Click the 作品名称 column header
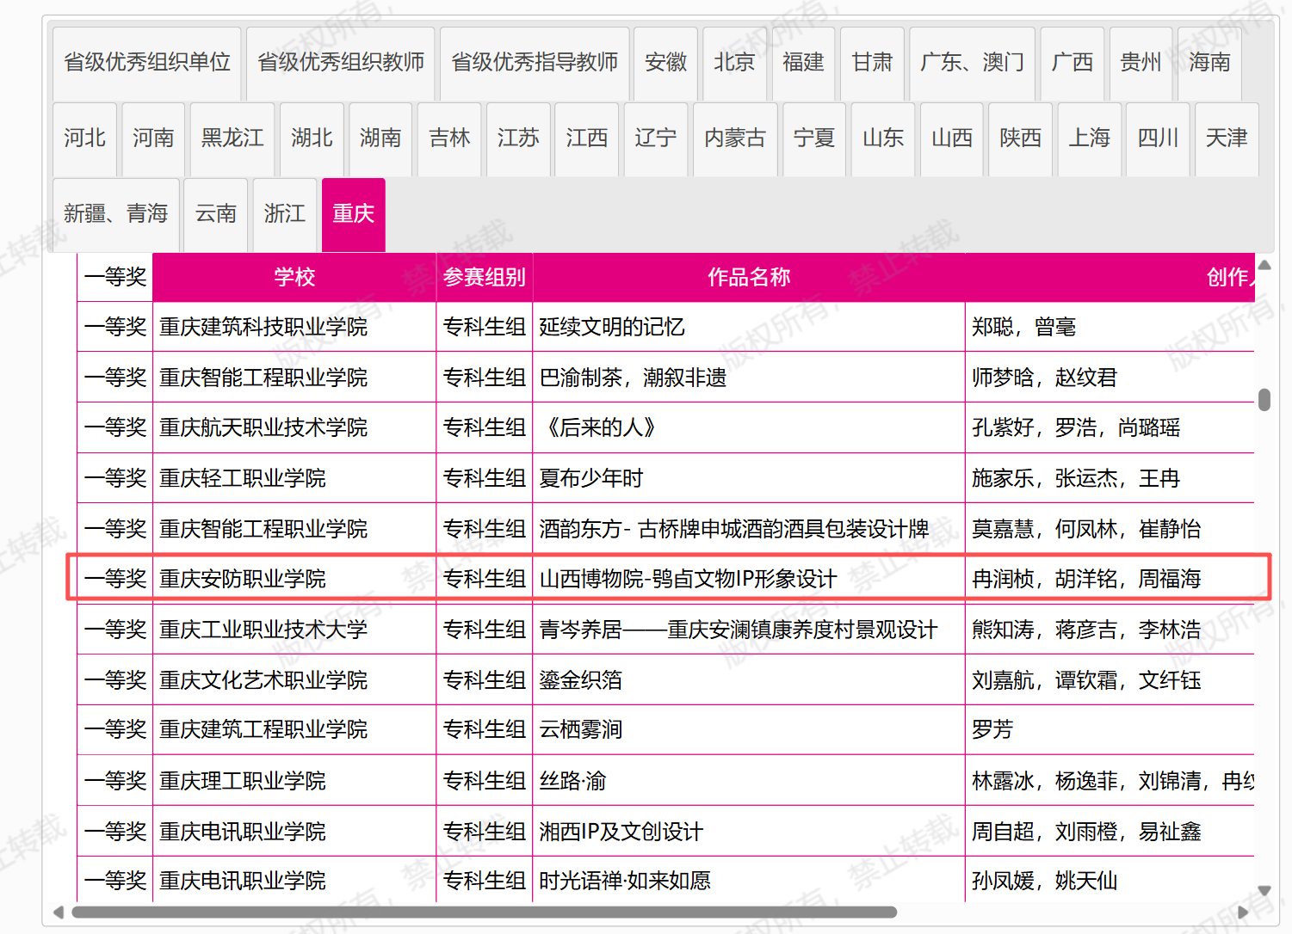This screenshot has height=934, width=1292. (x=749, y=277)
